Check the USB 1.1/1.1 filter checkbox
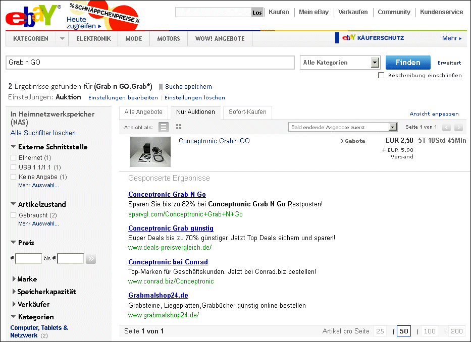The height and width of the screenshot is (342, 471). (13, 167)
